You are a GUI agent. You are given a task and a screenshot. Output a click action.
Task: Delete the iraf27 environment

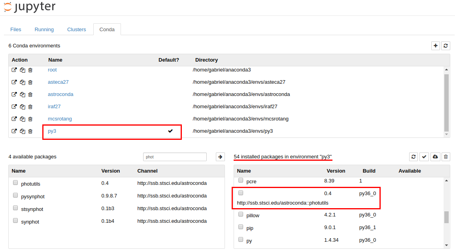coord(30,106)
